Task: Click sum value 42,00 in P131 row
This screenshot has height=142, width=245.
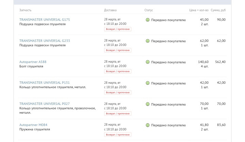Action: tap(221, 82)
